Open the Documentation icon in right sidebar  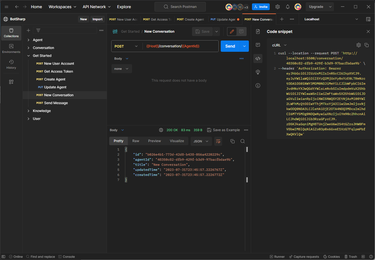(x=258, y=32)
